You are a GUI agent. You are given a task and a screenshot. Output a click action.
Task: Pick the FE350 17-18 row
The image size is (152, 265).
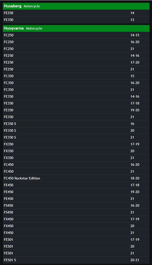pyautogui.click(x=76, y=103)
